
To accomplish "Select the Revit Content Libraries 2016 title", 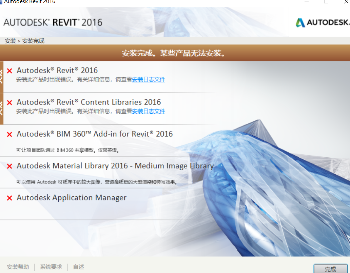I will pyautogui.click(x=89, y=102).
